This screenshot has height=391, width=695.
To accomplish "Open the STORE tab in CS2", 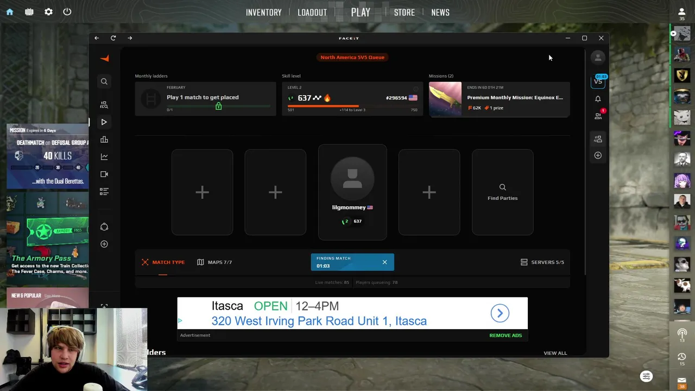I will point(405,12).
